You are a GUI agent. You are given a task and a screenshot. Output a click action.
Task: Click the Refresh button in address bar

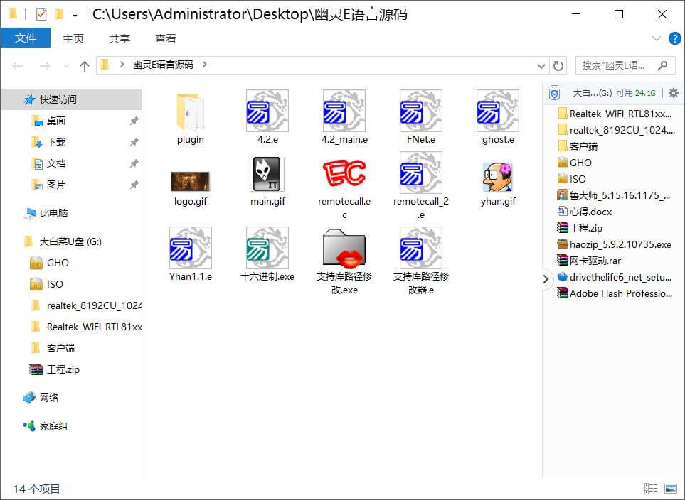pyautogui.click(x=559, y=64)
